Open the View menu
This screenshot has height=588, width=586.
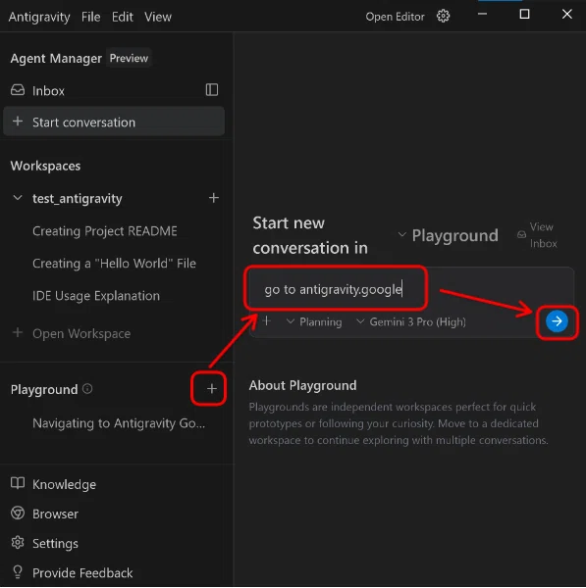(158, 17)
